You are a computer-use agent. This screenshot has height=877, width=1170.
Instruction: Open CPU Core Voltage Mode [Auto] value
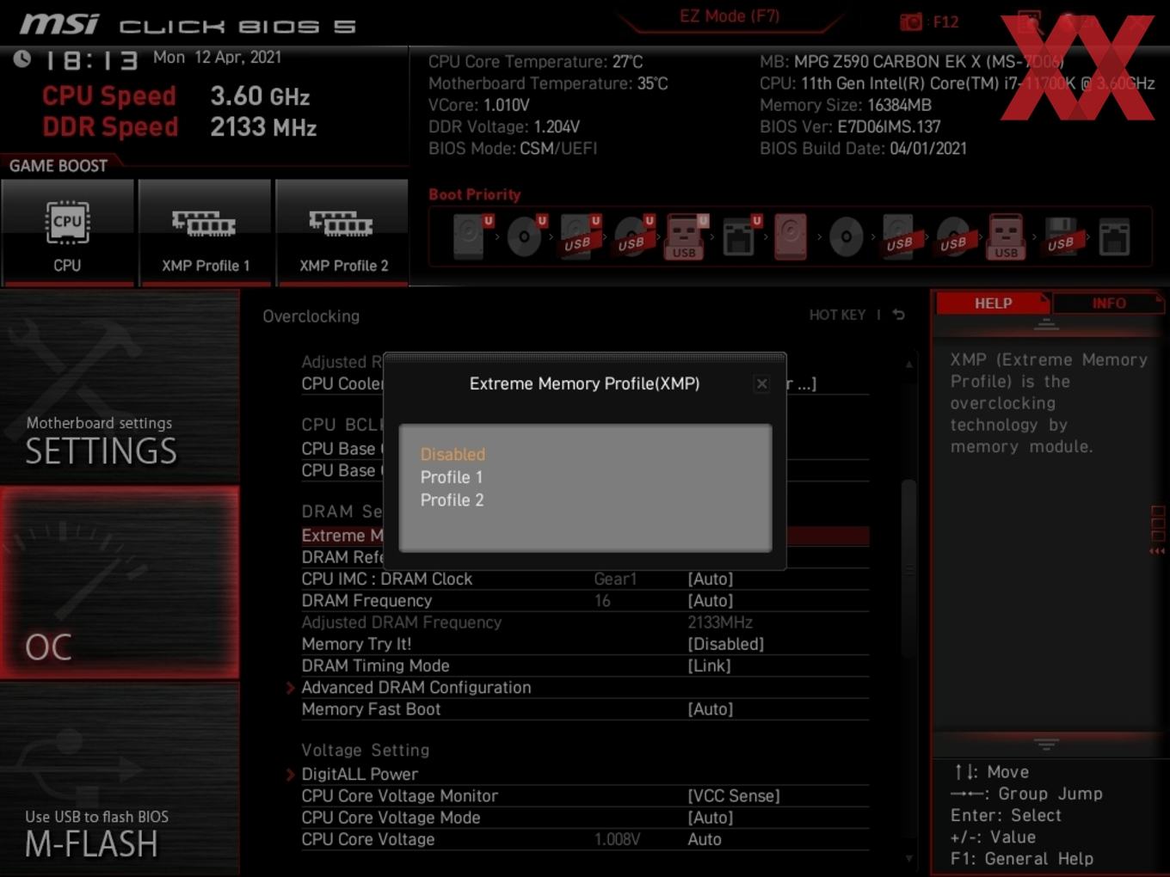[x=711, y=818]
